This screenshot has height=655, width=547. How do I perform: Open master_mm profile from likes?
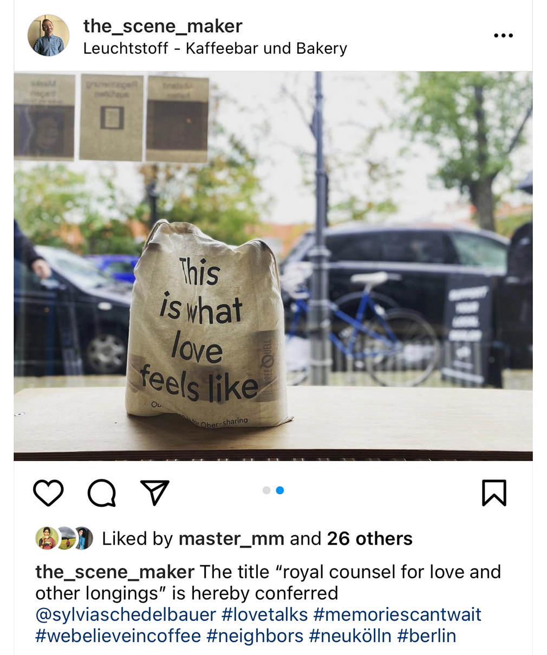click(x=231, y=539)
